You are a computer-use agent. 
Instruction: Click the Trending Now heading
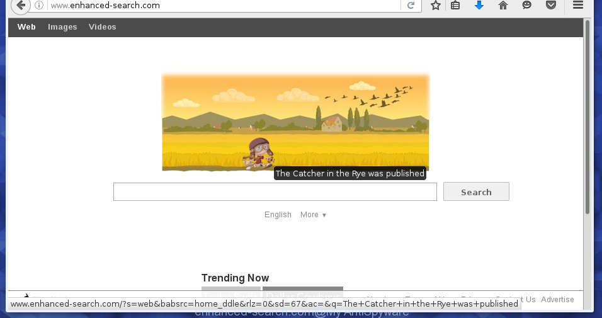235,278
